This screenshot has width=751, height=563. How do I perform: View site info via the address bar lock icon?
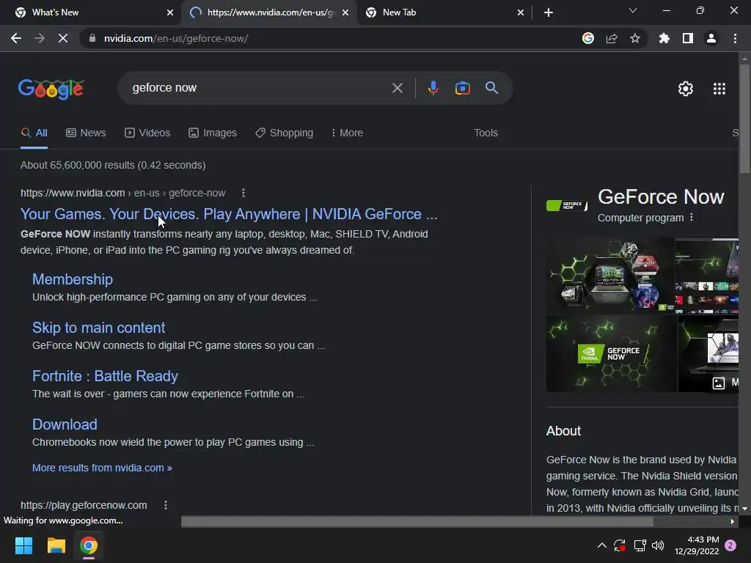(92, 38)
